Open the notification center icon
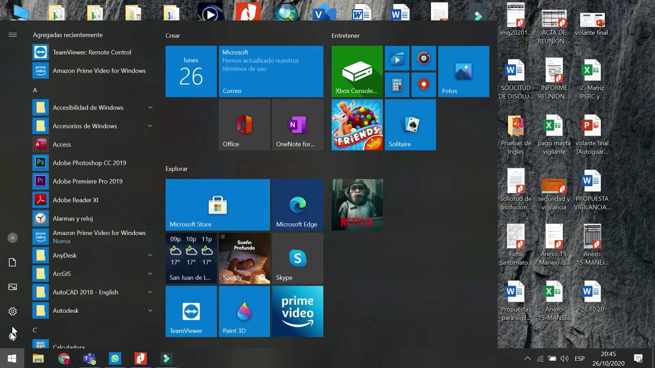The height and width of the screenshot is (368, 655). click(x=638, y=359)
